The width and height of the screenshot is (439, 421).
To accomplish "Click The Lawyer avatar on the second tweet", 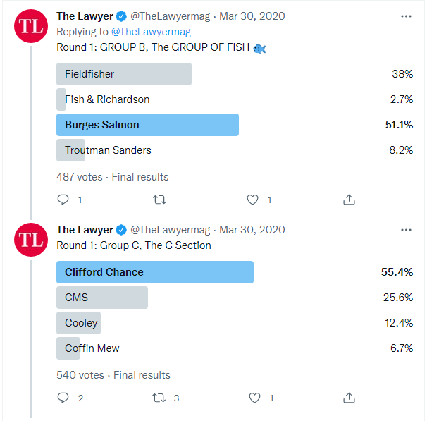I will [x=31, y=240].
